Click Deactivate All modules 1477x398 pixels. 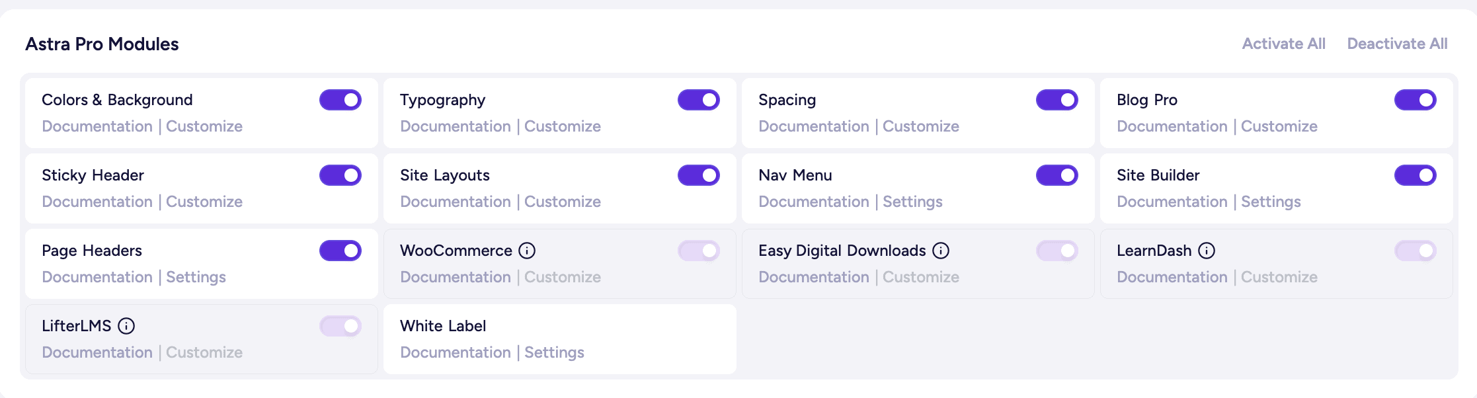pos(1398,44)
